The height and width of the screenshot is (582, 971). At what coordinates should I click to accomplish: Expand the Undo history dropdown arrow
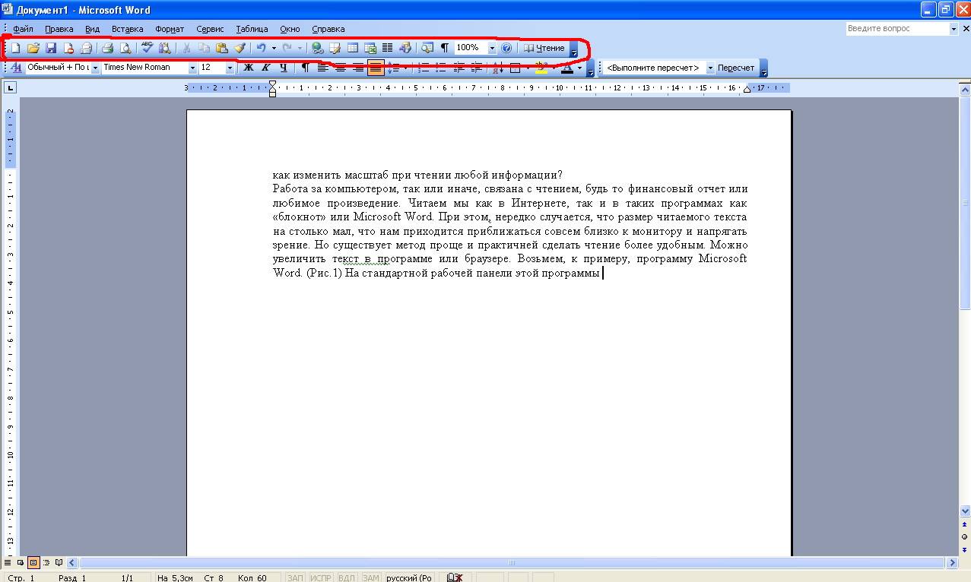pyautogui.click(x=274, y=48)
